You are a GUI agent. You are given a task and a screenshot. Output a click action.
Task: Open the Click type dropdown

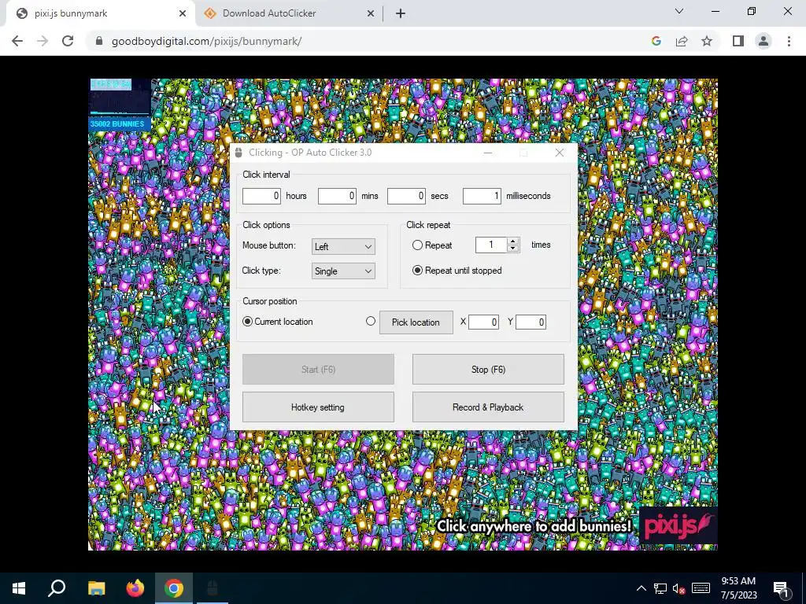click(x=343, y=271)
